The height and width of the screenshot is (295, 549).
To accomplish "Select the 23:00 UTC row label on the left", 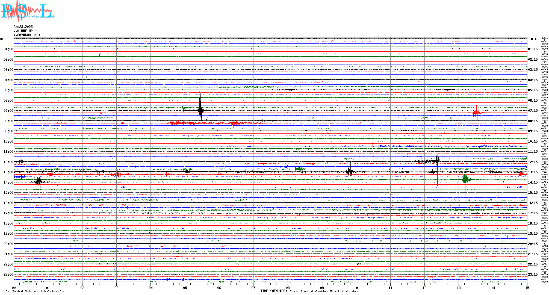I will point(8,275).
